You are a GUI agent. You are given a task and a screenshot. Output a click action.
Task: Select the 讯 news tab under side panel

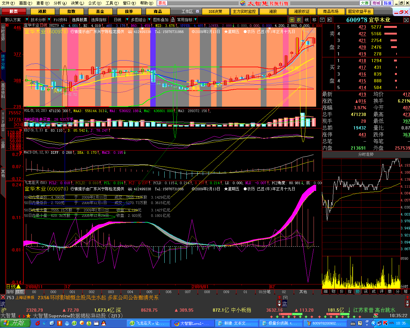click(x=365, y=291)
